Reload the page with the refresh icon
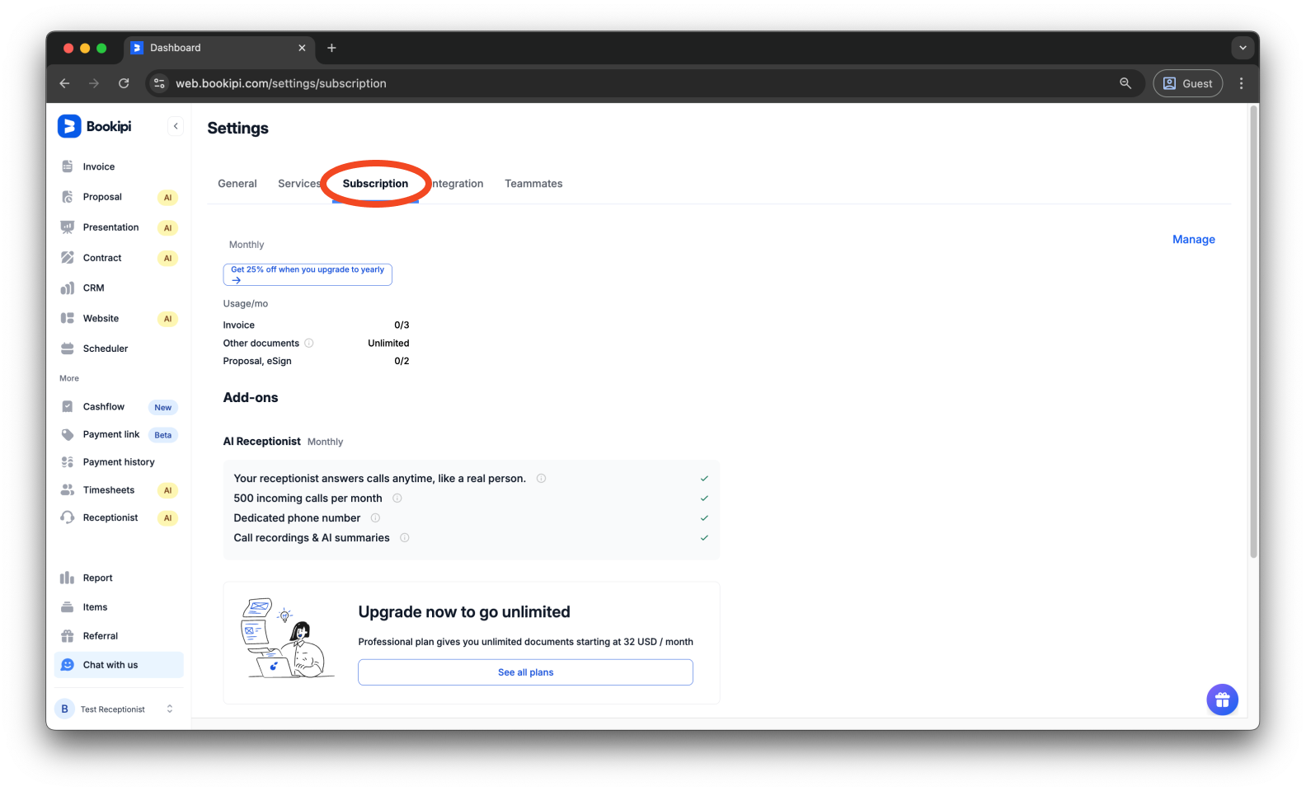 pos(124,83)
